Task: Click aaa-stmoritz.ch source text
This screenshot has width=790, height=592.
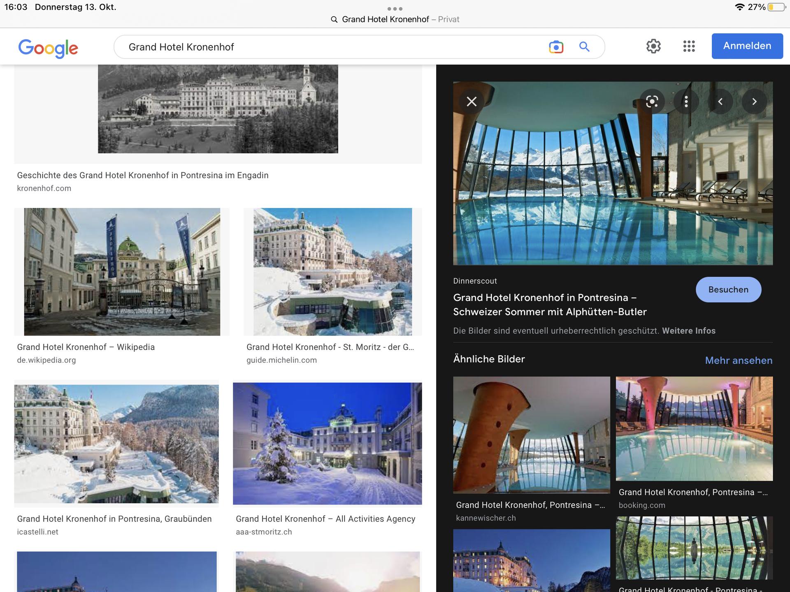Action: pyautogui.click(x=264, y=532)
